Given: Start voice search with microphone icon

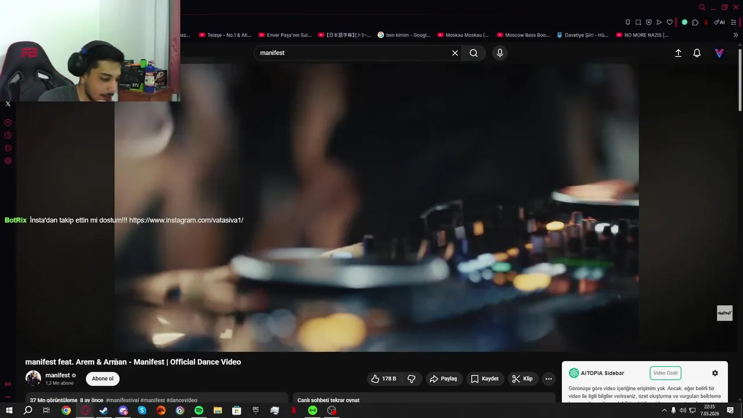Looking at the screenshot, I should click(x=500, y=53).
